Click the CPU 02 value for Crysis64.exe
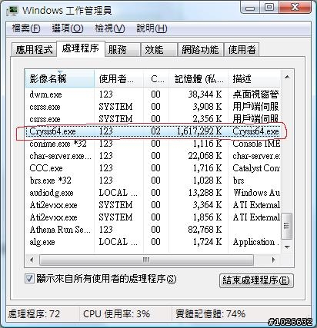317x328 pixels. 155,131
